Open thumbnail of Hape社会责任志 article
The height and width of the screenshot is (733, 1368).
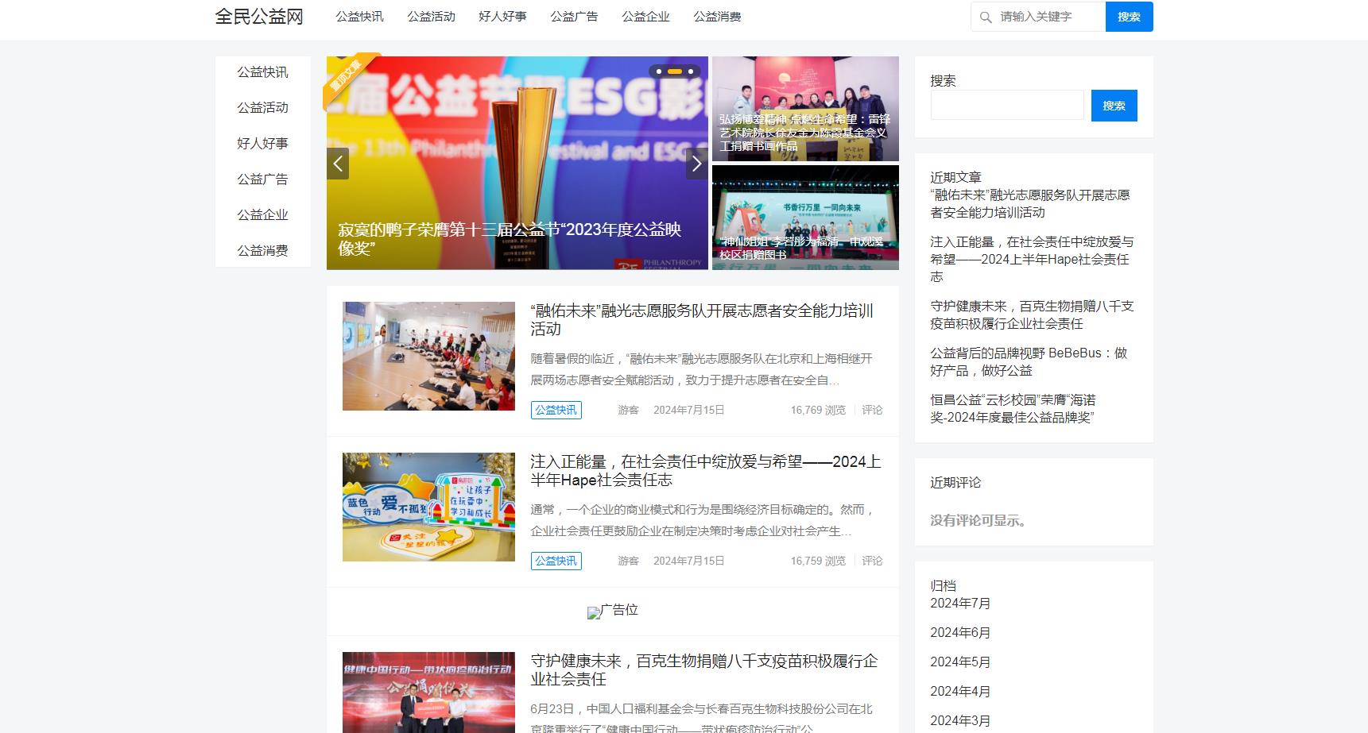(428, 507)
